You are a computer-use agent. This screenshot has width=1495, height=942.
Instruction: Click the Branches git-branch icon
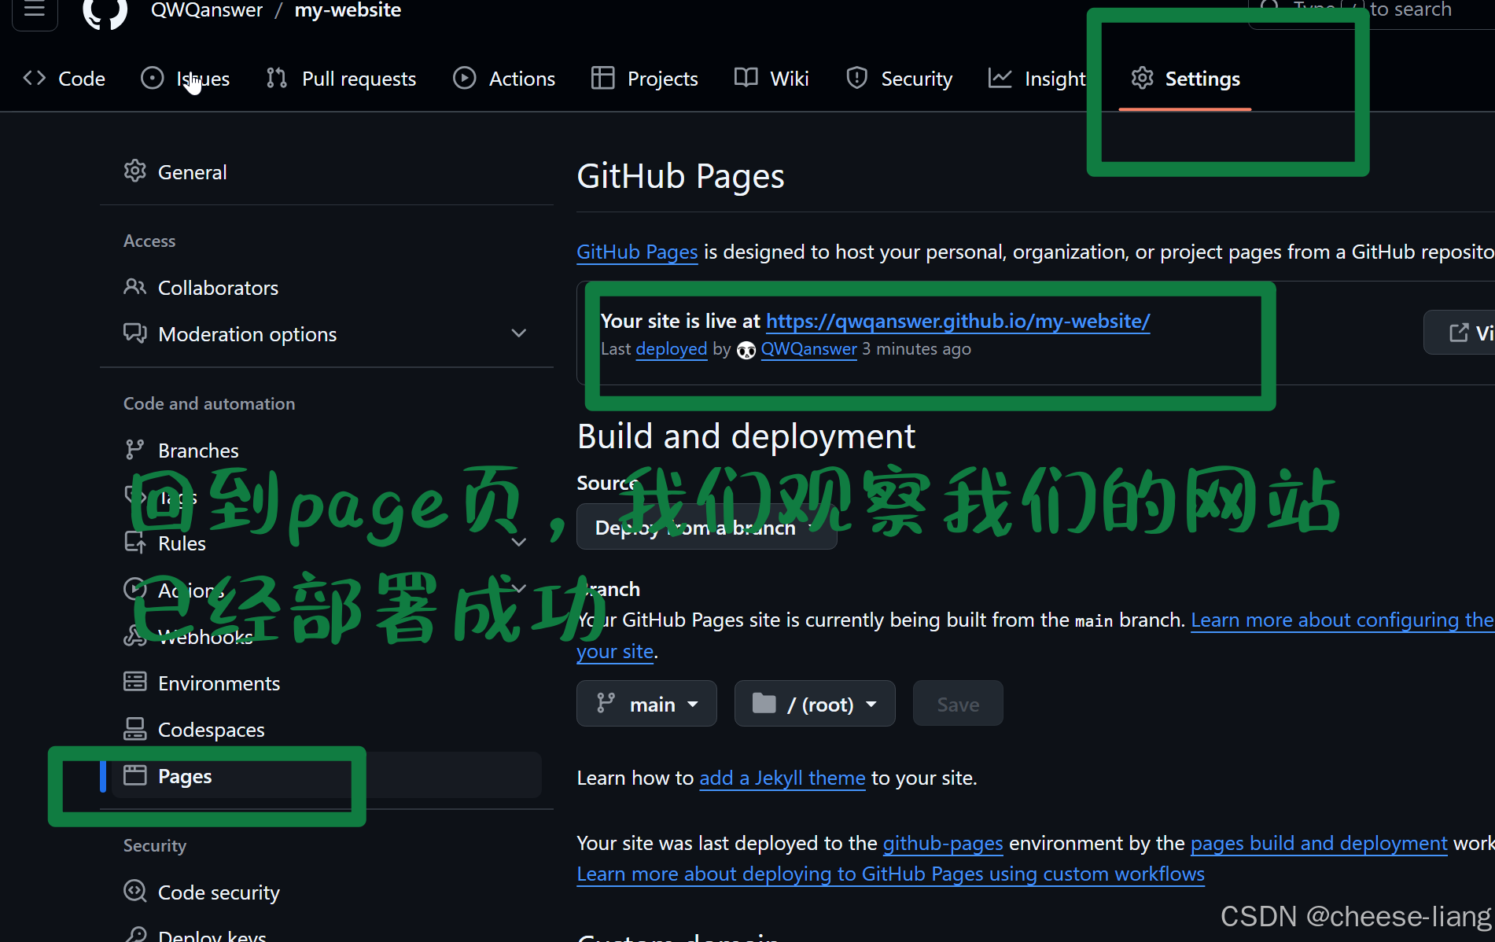pos(134,449)
